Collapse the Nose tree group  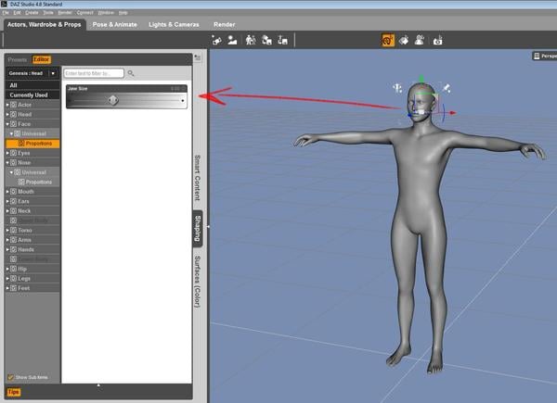pos(7,163)
